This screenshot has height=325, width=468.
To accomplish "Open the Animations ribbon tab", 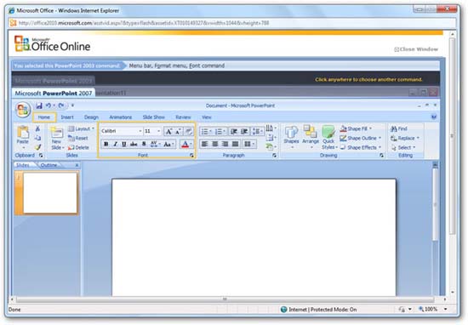I will pos(121,117).
